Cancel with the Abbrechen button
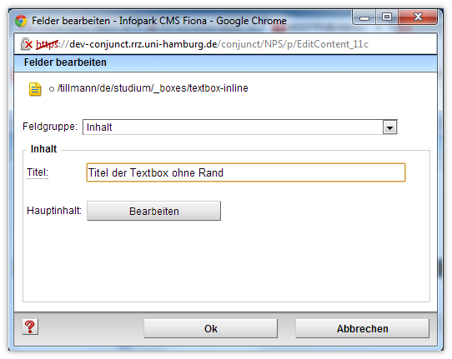 [x=362, y=328]
